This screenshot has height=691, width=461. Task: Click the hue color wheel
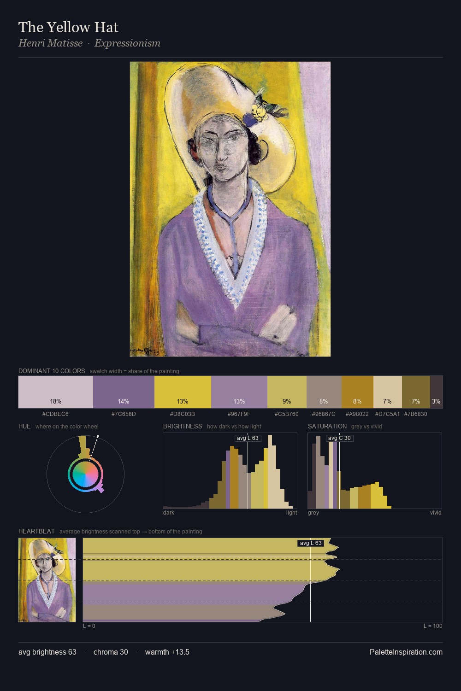[x=85, y=474]
